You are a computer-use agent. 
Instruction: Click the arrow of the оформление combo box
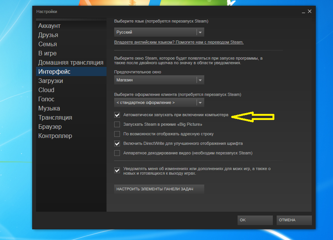tap(200, 103)
